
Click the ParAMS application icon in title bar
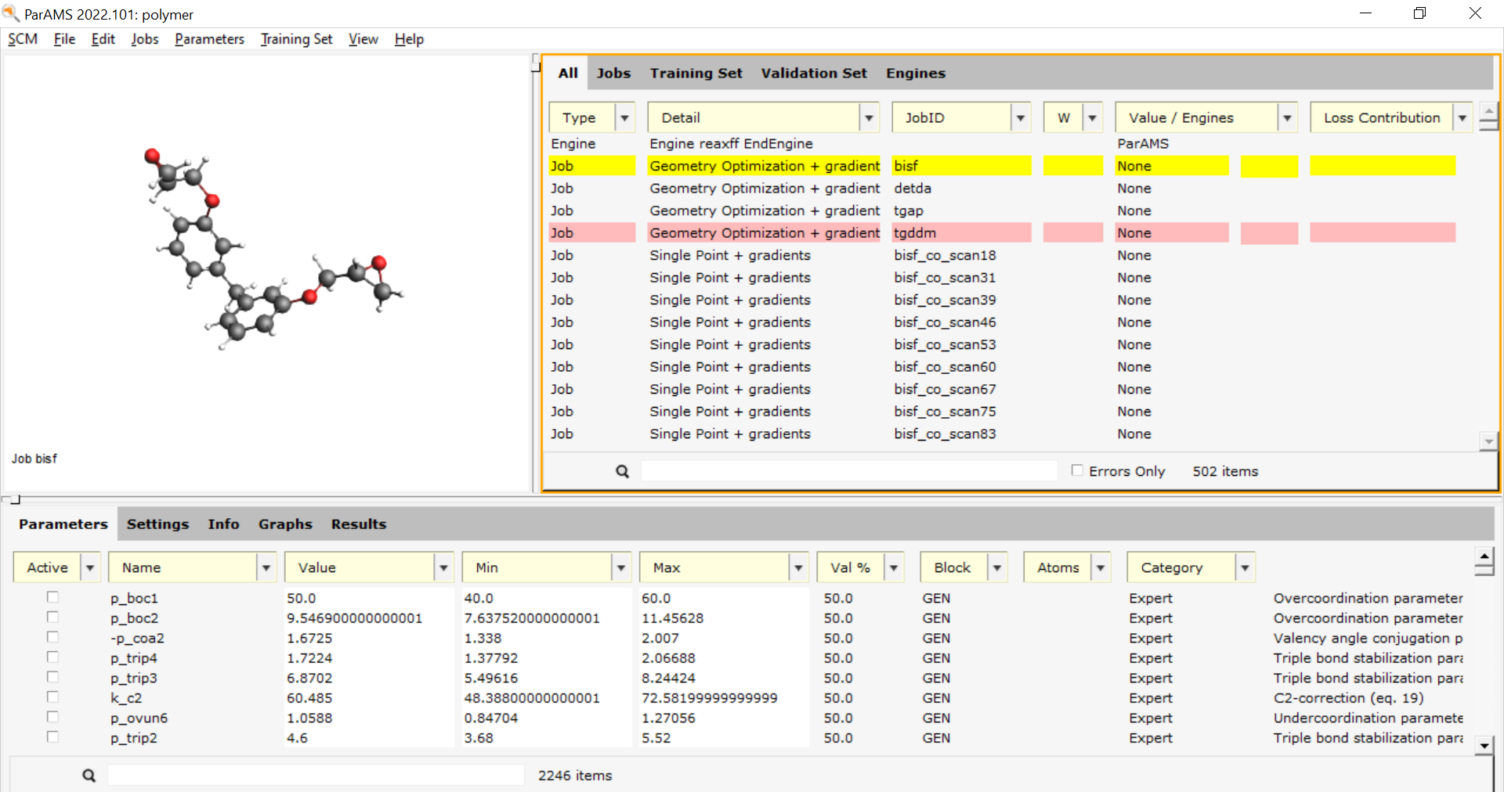(x=11, y=13)
